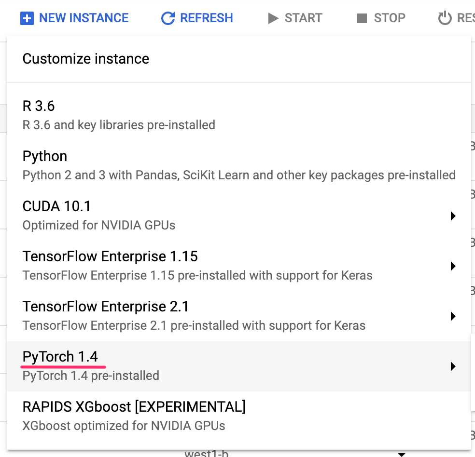Click the STOP button label
475x457 pixels.
390,18
